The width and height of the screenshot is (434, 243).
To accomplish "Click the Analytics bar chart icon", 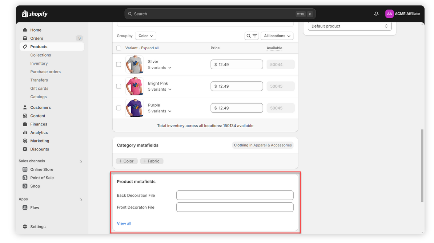I will click(x=25, y=133).
